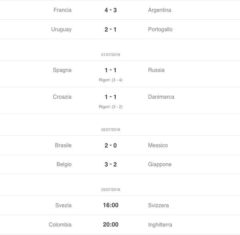
Task: Open the Messico team link
Action: click(158, 145)
